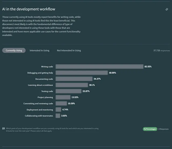
Task: Click the 'Learning about a codebase' row label
Action: (x=41, y=85)
